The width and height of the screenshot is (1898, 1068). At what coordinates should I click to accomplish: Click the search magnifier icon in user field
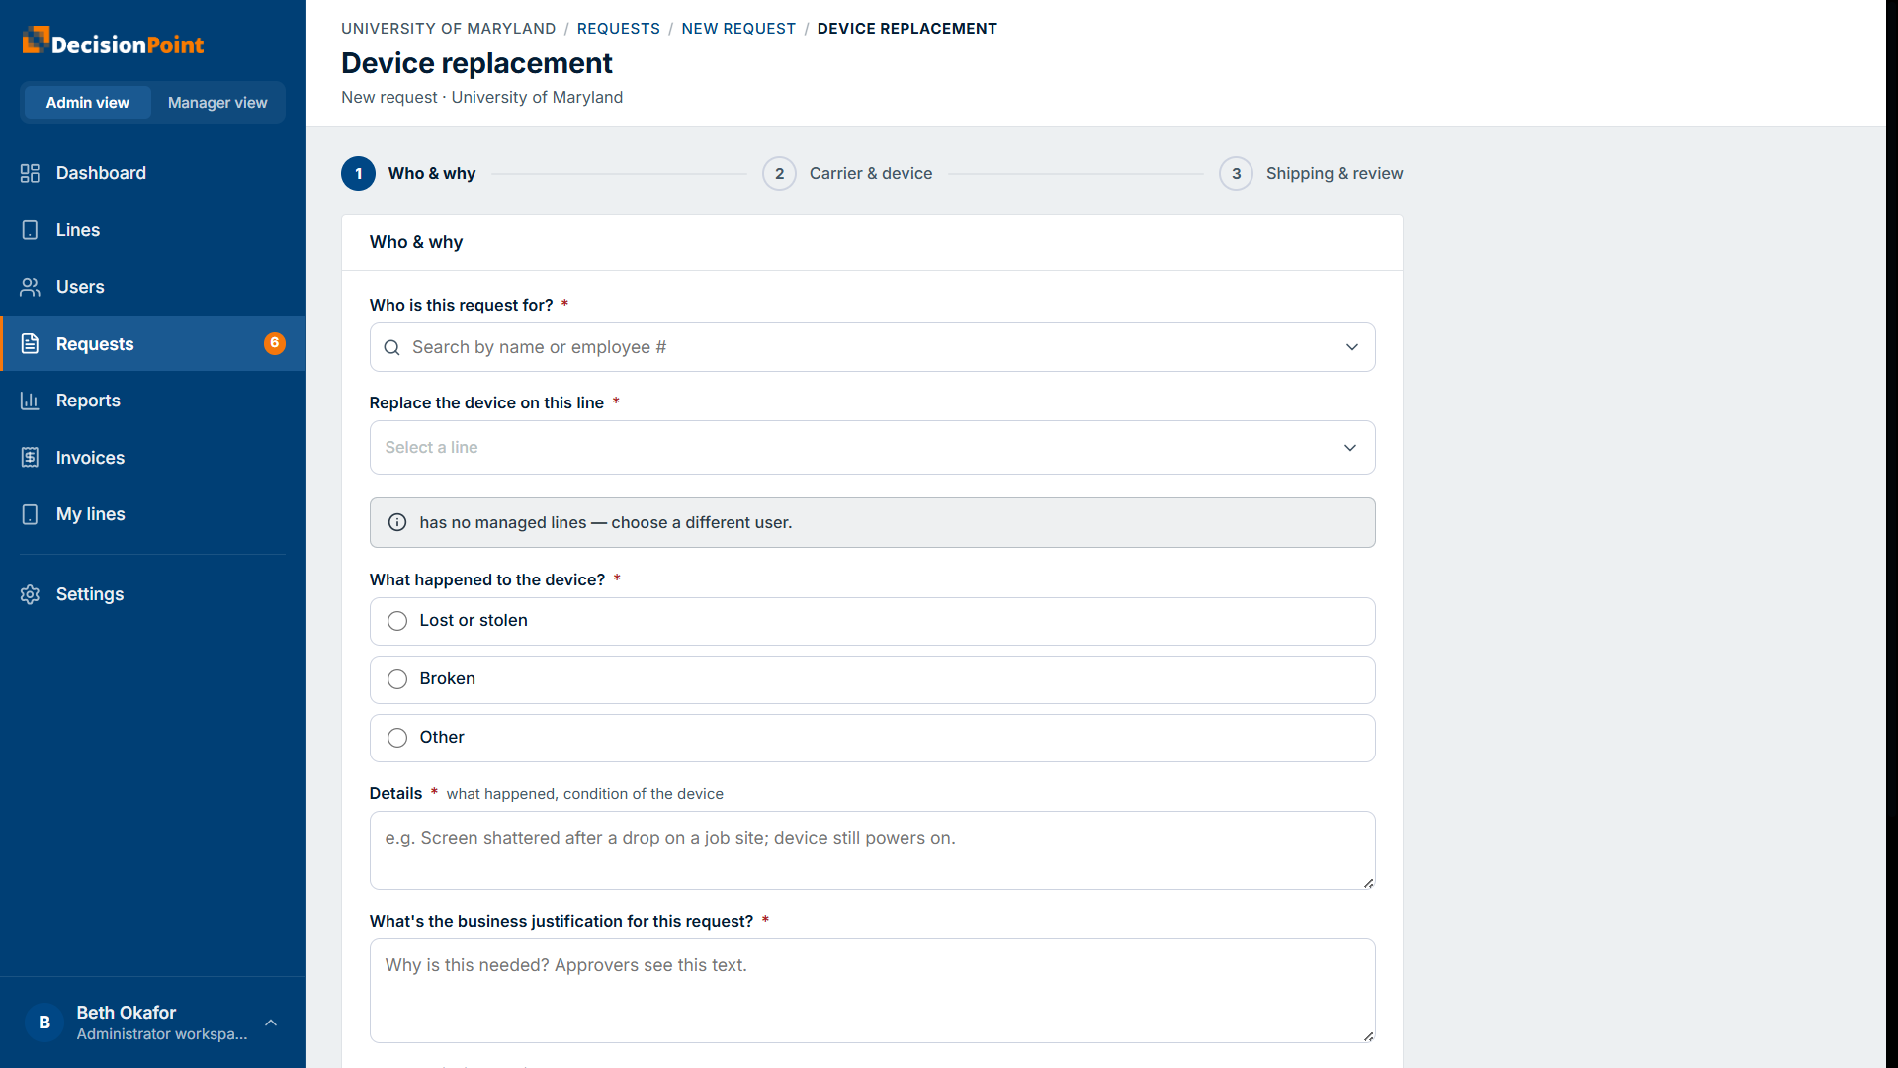click(x=391, y=347)
